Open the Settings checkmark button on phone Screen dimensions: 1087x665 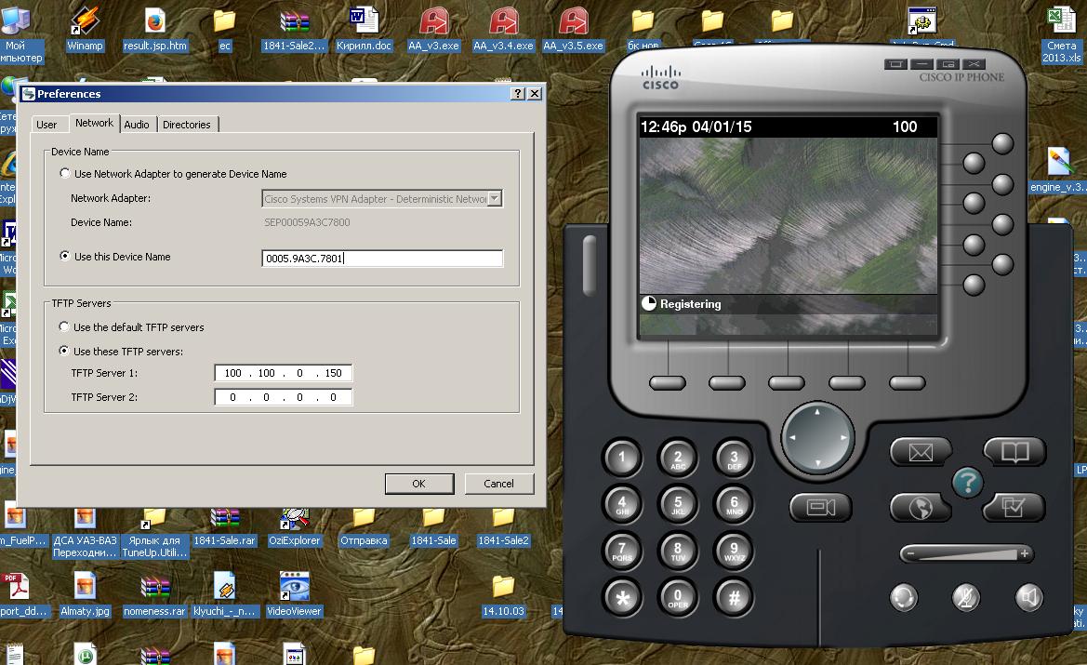(1014, 507)
